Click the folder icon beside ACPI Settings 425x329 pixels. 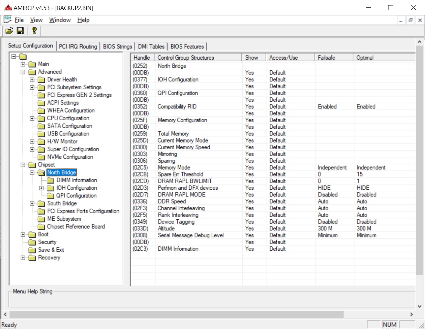click(x=41, y=103)
